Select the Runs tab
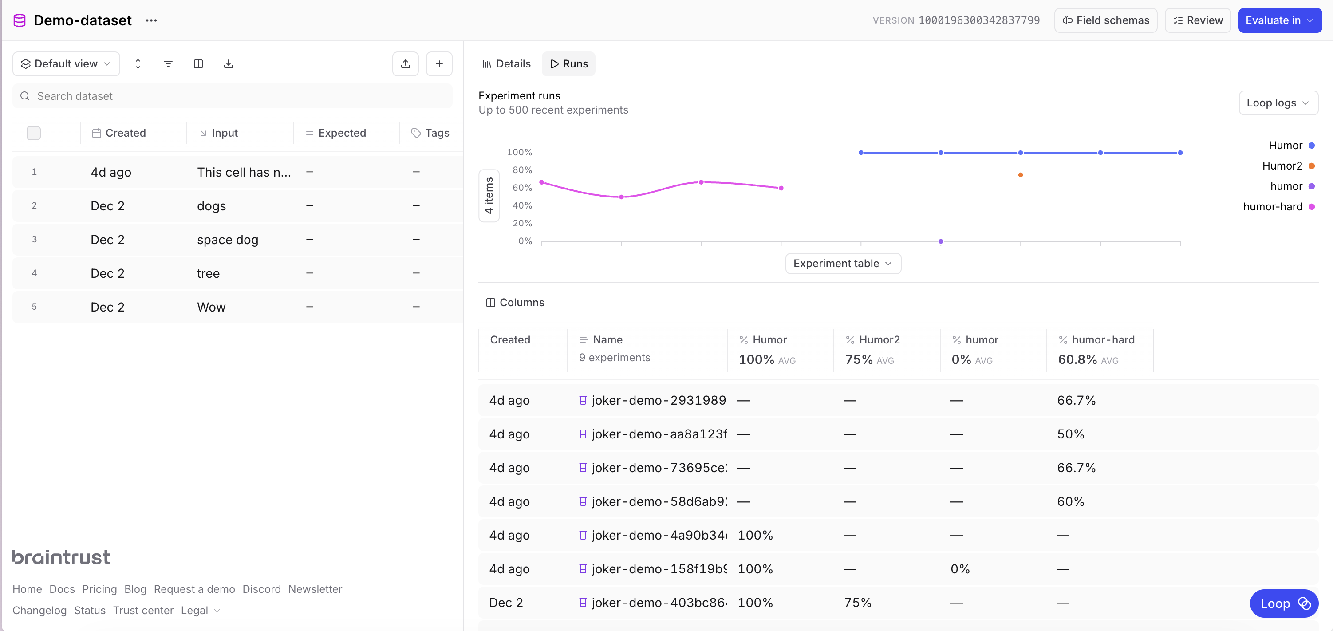The image size is (1333, 631). pyautogui.click(x=568, y=63)
